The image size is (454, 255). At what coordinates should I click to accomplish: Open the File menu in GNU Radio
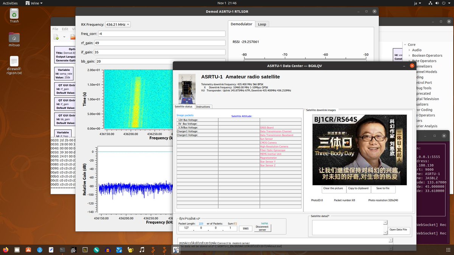[55, 29]
